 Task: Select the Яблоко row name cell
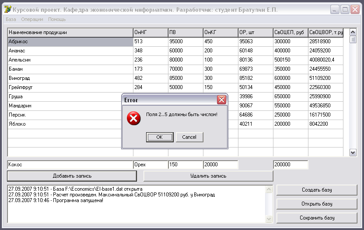click(x=65, y=124)
